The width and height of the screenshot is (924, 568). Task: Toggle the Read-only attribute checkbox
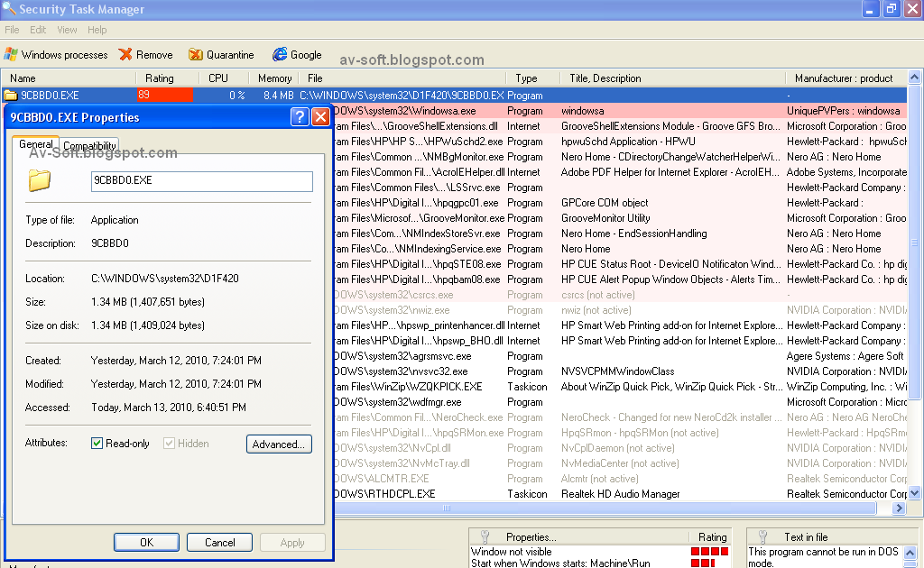[97, 444]
